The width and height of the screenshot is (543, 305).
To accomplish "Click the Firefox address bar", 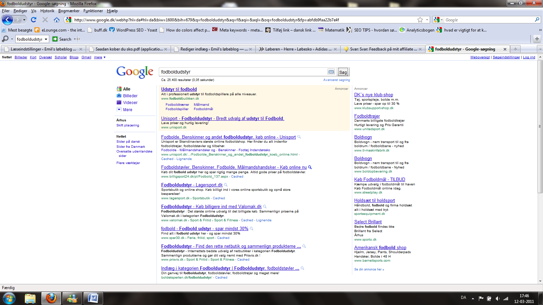I will click(x=244, y=20).
